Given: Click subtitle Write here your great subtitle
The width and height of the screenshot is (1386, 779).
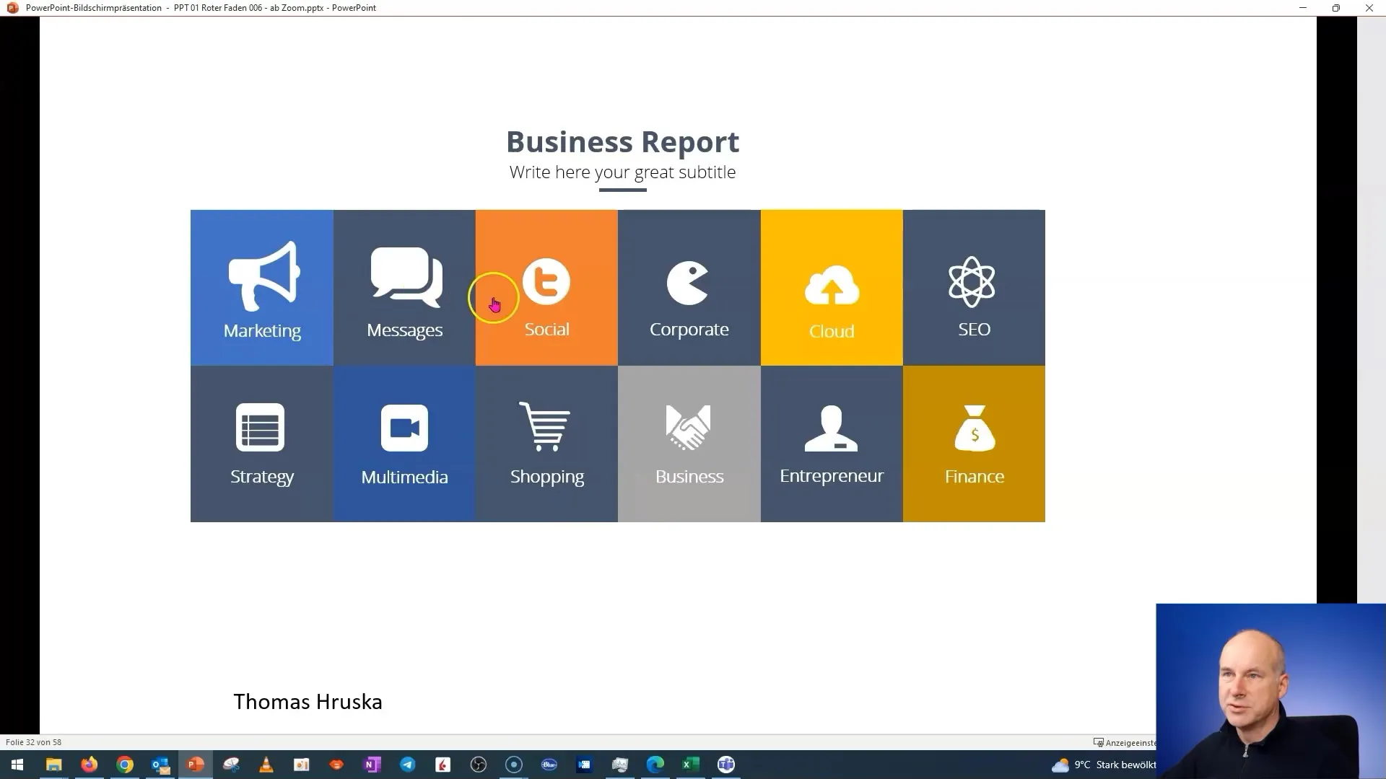Looking at the screenshot, I should pyautogui.click(x=622, y=172).
